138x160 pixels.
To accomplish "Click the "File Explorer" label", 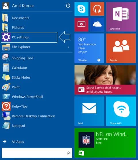I will coord(21,47).
